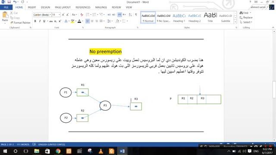Click the Sort icon
Viewport: 276px width, 155px height.
pyautogui.click(x=130, y=15)
